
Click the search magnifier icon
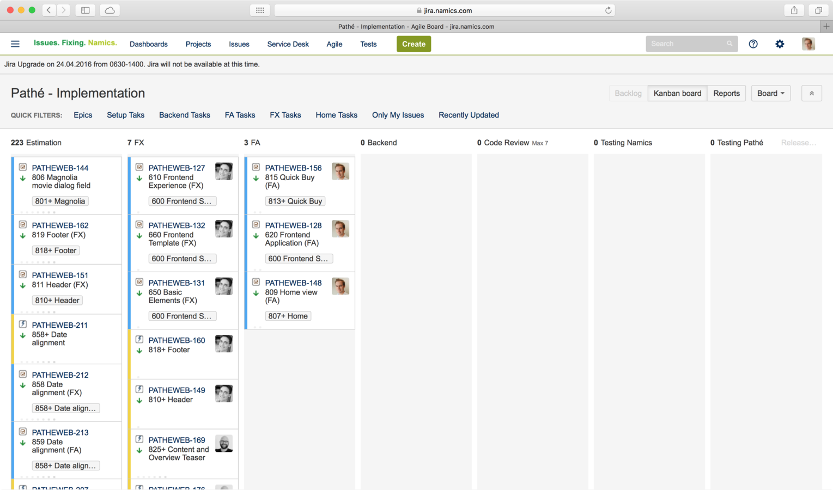(729, 44)
